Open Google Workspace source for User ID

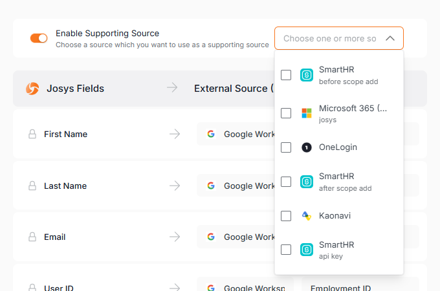coord(245,284)
